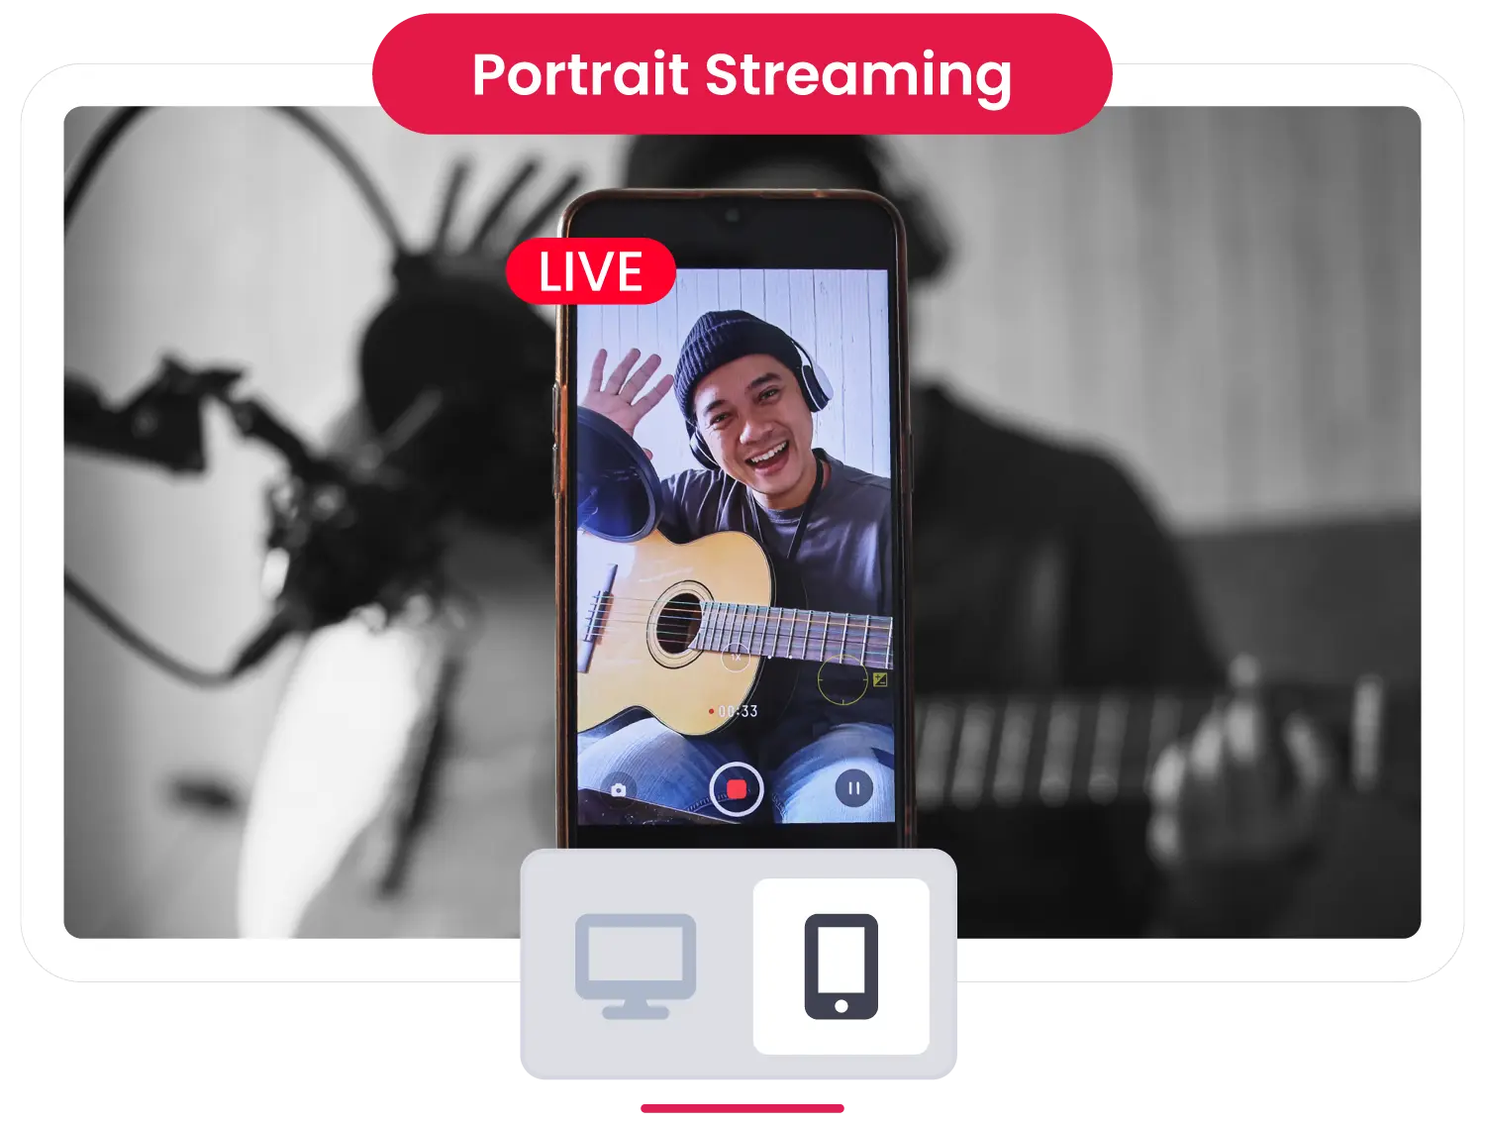Viewport: 1485px width, 1125px height.
Task: Tap the zoom level dots beside 1X
Action: pyautogui.click(x=780, y=657)
